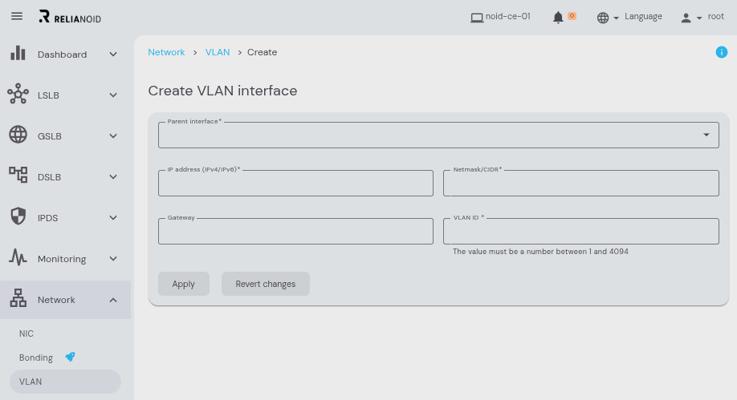This screenshot has width=737, height=400.
Task: Go to Network breadcrumb link
Action: tap(166, 52)
